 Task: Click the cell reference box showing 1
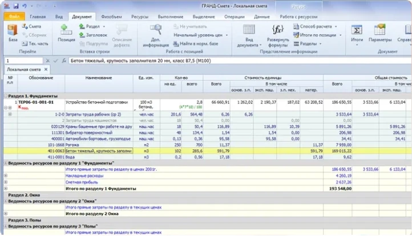point(23,60)
